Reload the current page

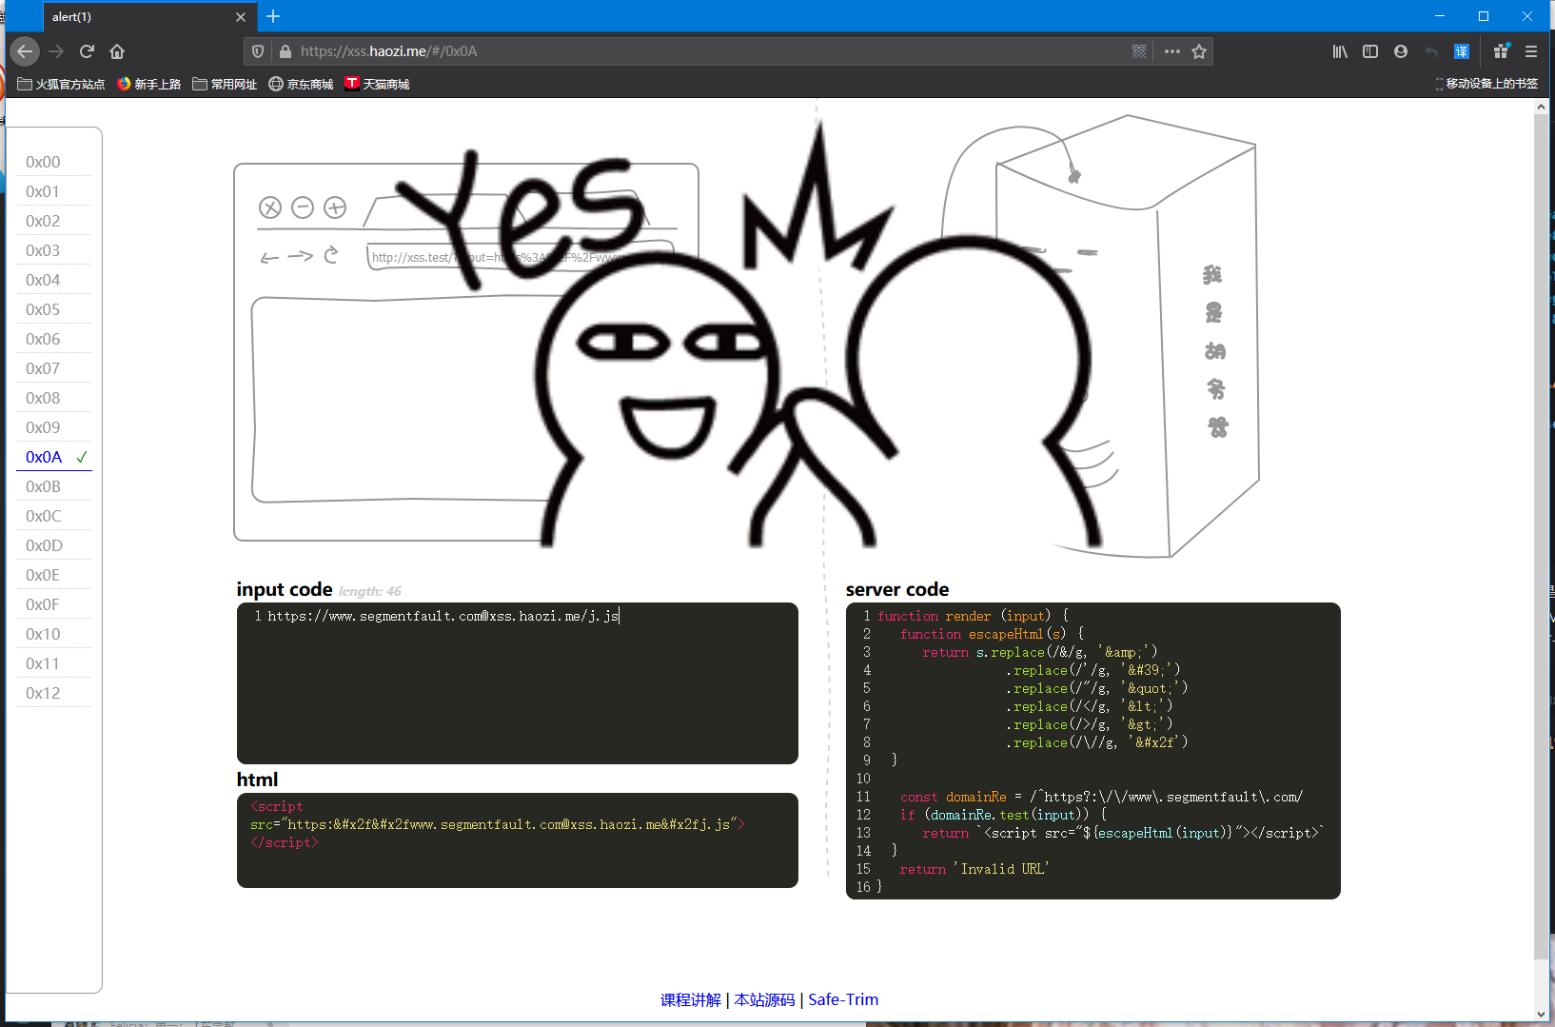coord(87,51)
